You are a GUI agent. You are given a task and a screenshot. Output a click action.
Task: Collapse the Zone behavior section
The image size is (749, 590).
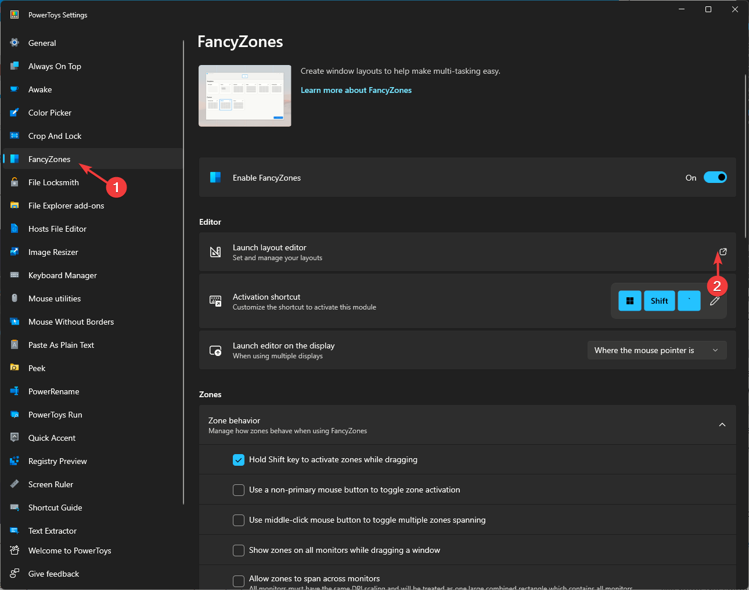coord(722,425)
